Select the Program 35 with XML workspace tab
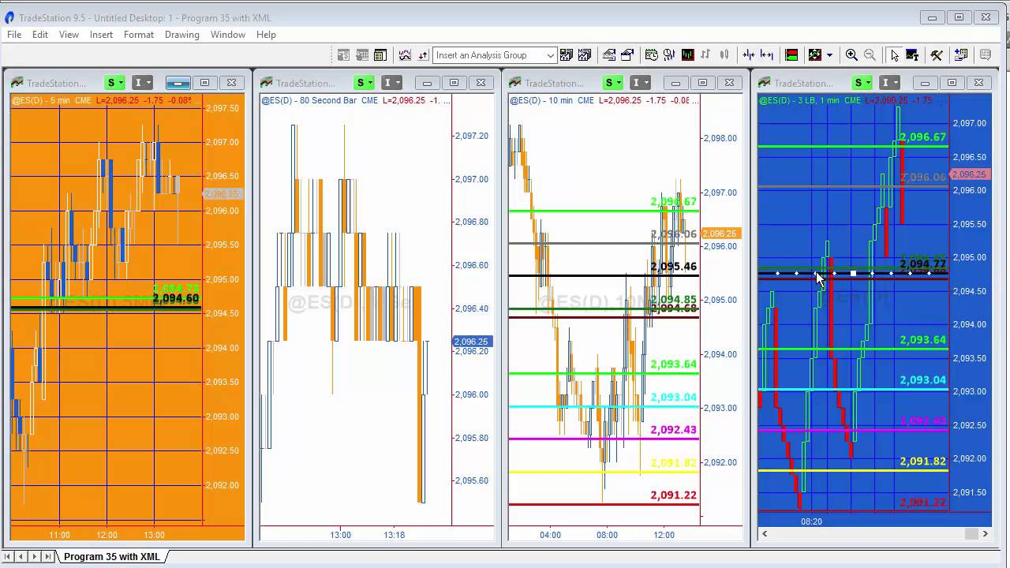Viewport: 1010px width, 568px height. pos(112,557)
